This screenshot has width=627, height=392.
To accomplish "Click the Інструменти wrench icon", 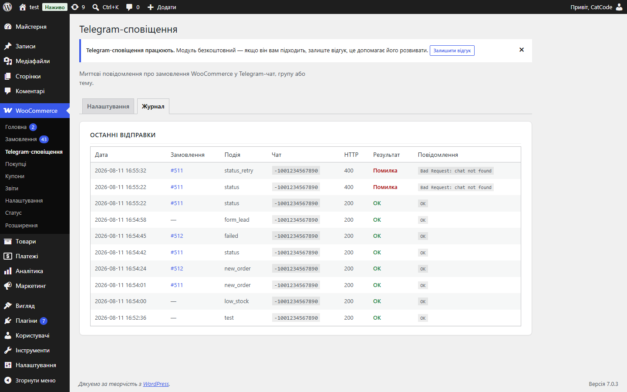I will pyautogui.click(x=8, y=350).
